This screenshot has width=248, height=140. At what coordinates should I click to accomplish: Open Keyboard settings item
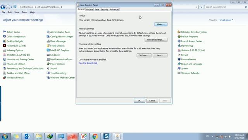(53, 55)
